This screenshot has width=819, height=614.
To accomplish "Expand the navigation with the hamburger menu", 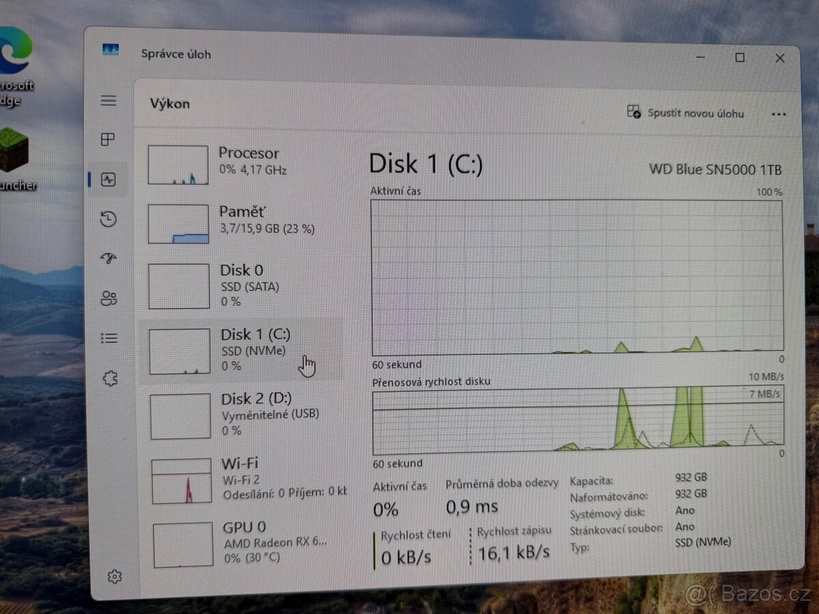I will click(x=108, y=100).
